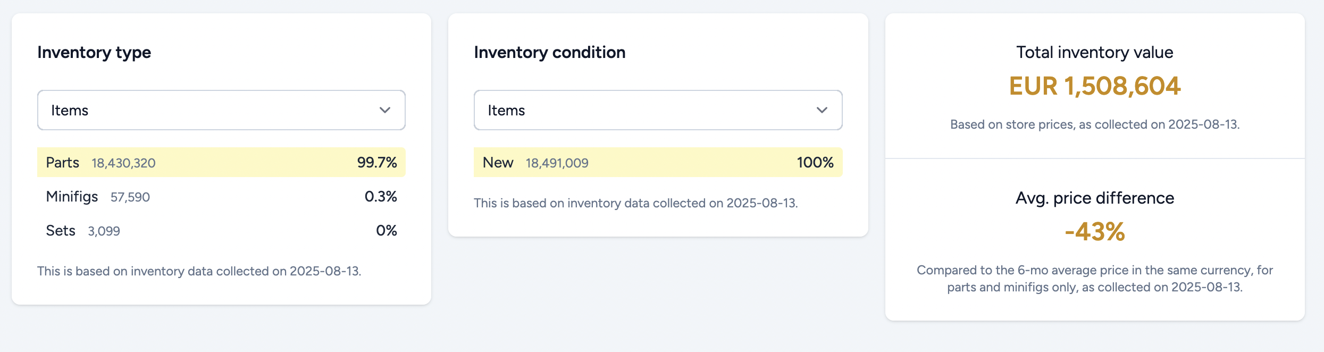Click the -43% price difference figure
1324x352 pixels.
coord(1095,232)
